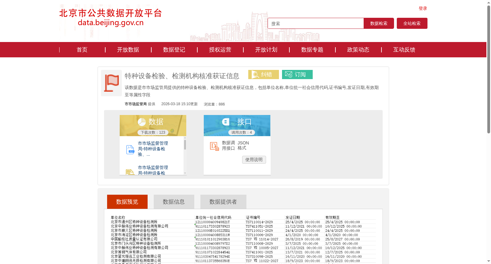
Task: Select 授权运营 in the nav bar
Action: [220, 50]
